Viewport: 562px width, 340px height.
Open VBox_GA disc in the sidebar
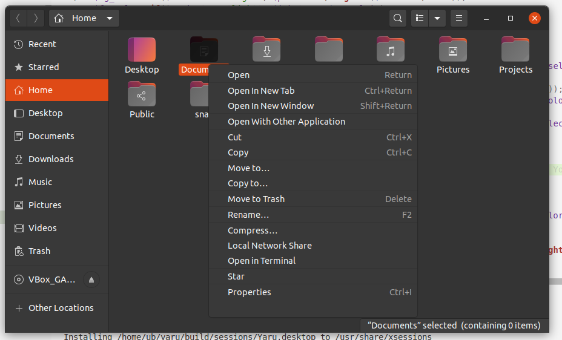[x=44, y=280]
